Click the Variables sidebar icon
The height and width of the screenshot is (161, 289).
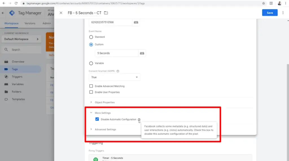[6, 84]
